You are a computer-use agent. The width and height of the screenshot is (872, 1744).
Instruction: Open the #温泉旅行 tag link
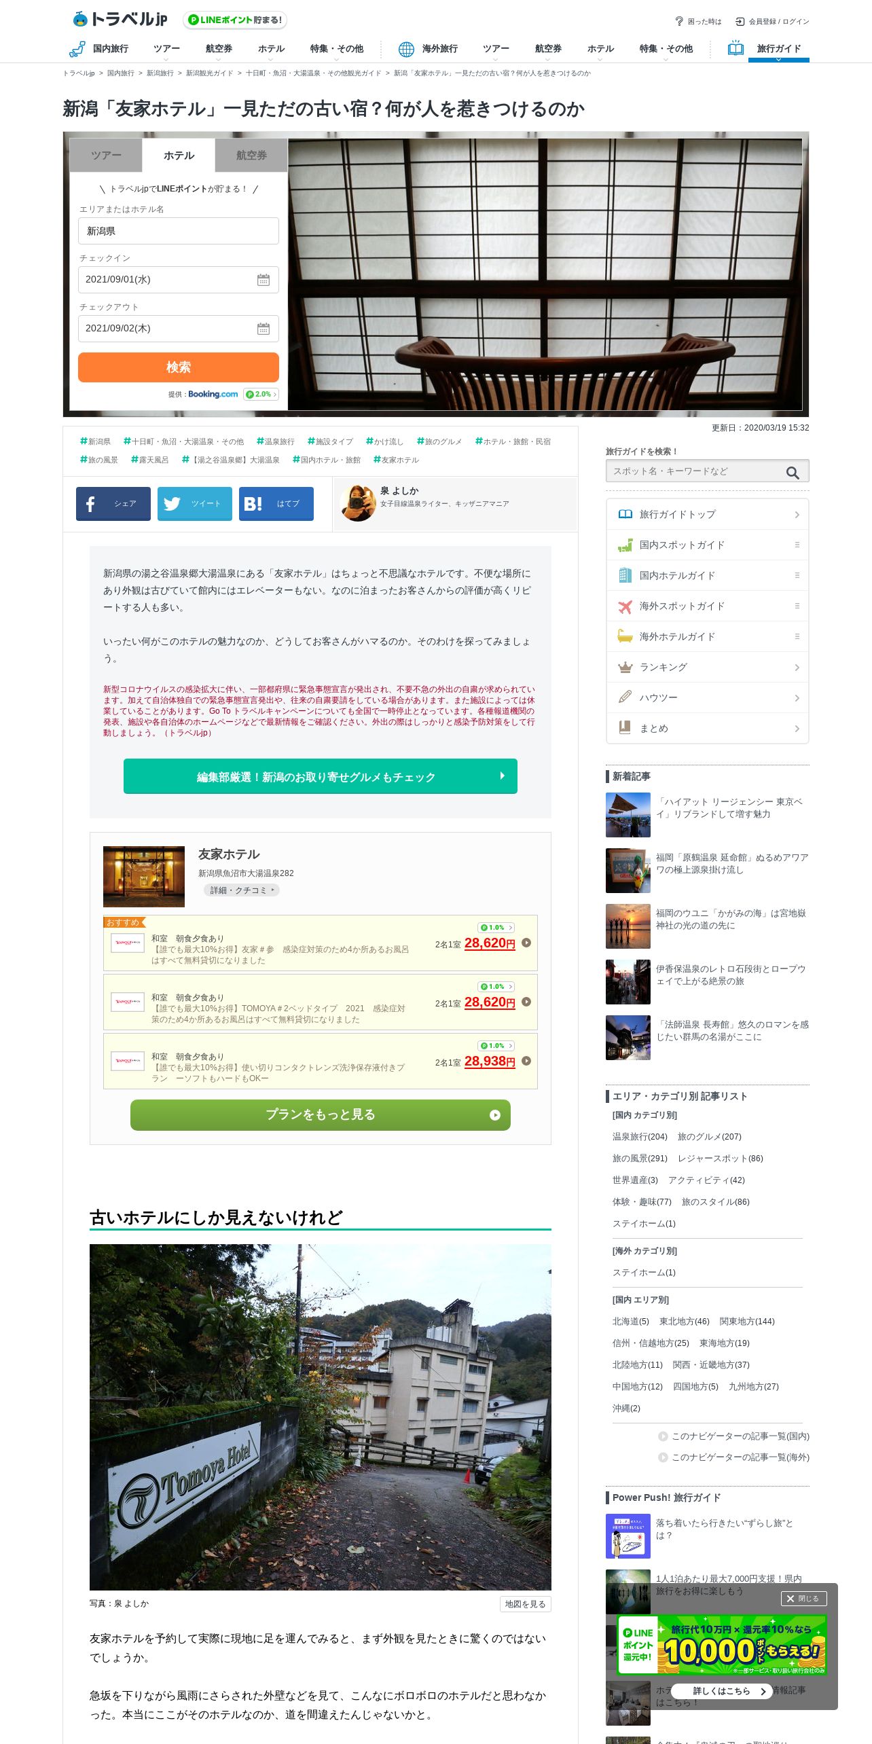pyautogui.click(x=276, y=441)
